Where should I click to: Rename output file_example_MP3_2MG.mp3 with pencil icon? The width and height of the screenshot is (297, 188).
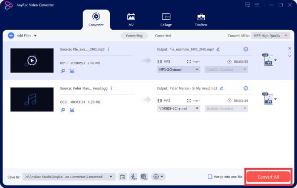(218, 49)
